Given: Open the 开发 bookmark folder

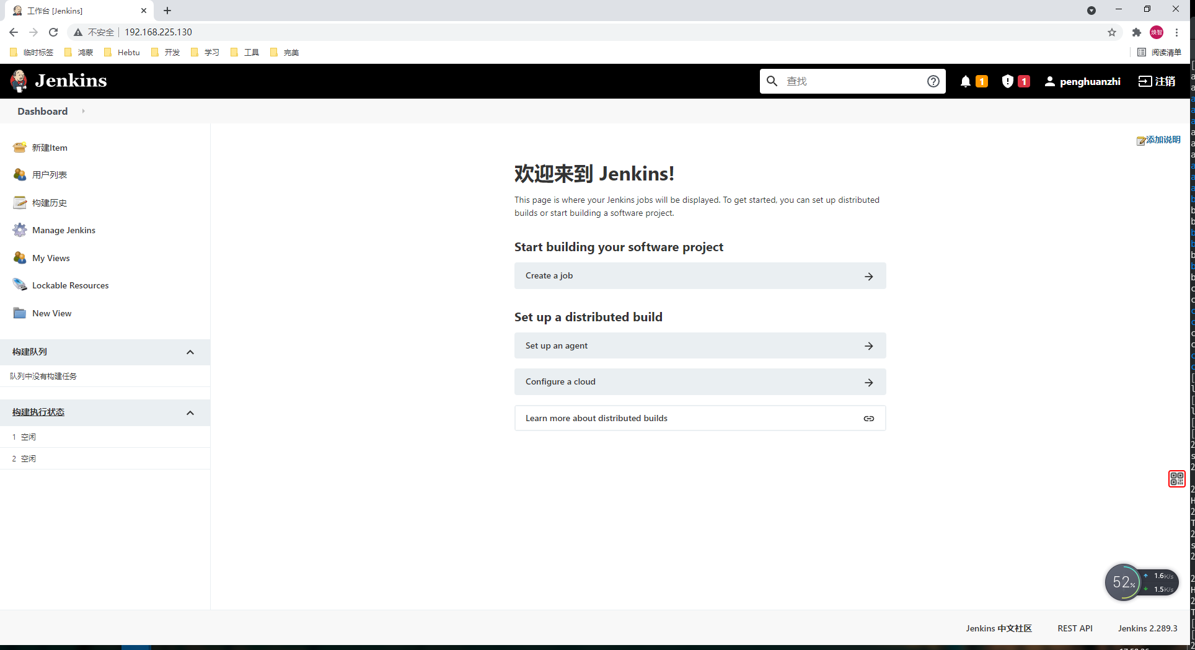Looking at the screenshot, I should (x=165, y=53).
